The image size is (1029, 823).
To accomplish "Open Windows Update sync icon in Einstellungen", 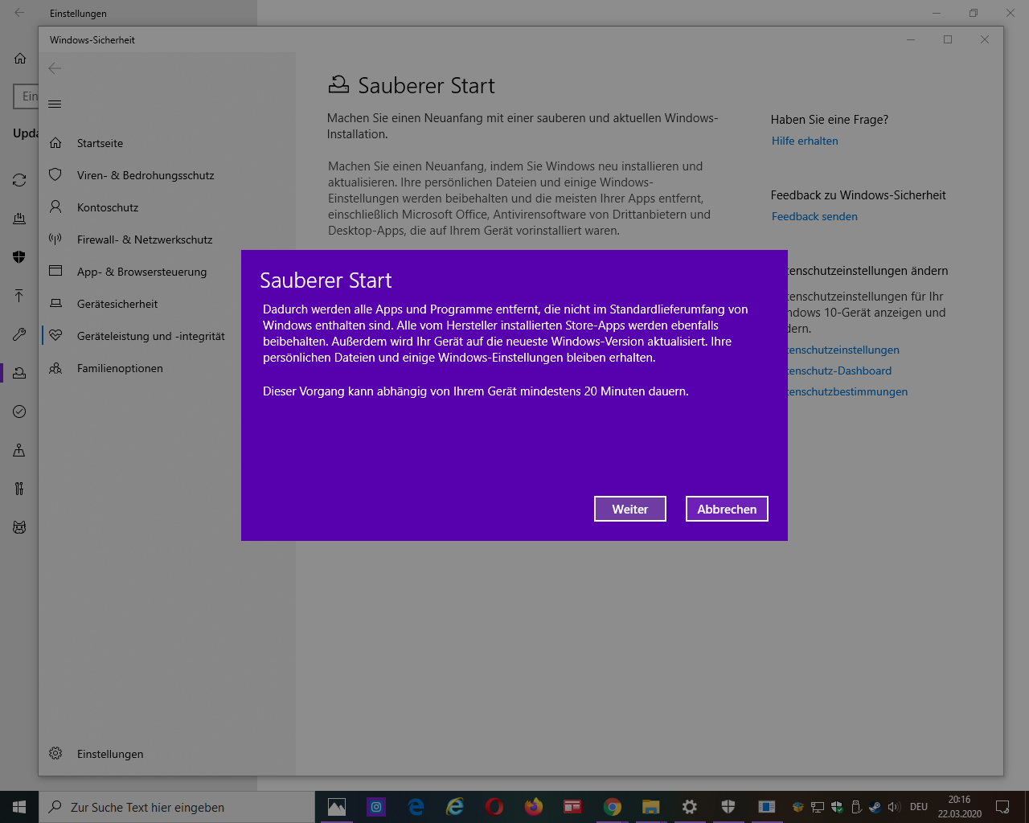I will 19,180.
